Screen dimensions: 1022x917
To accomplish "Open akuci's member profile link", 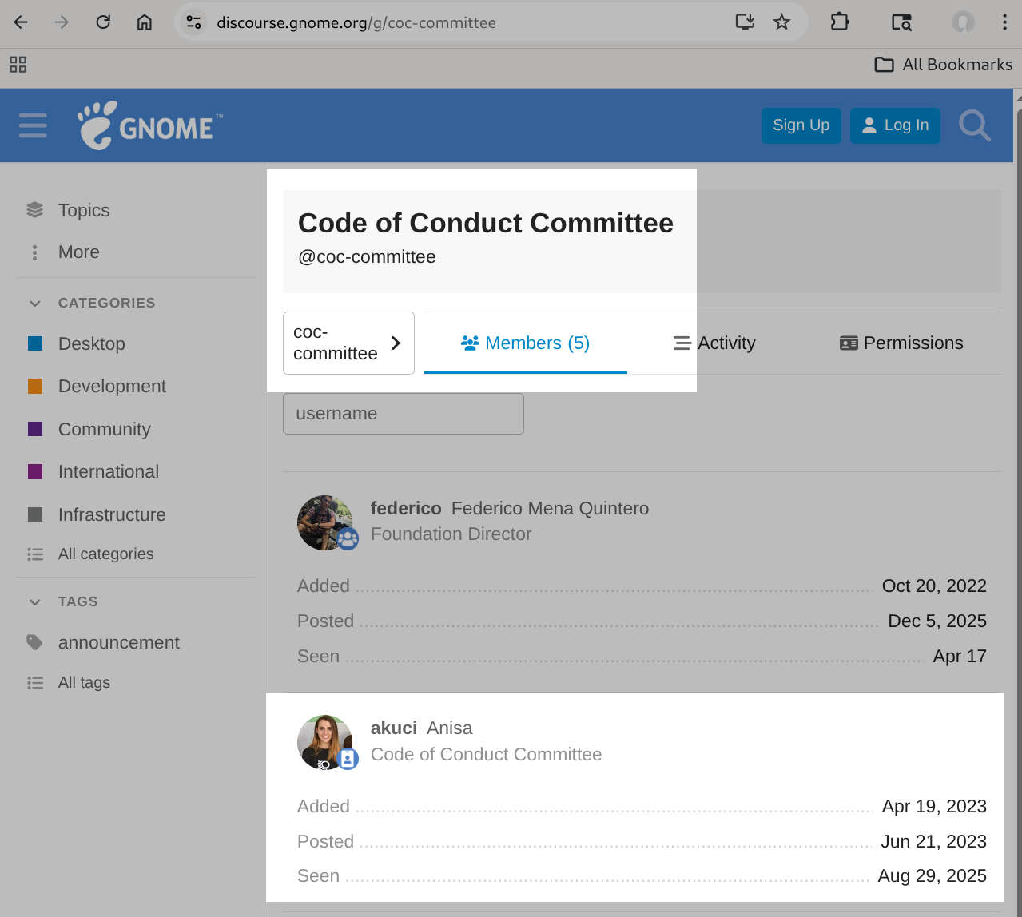I will tap(393, 728).
